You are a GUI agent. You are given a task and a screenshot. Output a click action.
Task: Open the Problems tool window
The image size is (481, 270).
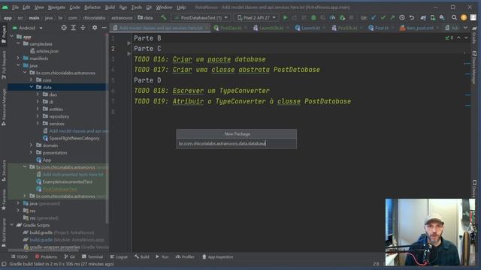coord(46,256)
